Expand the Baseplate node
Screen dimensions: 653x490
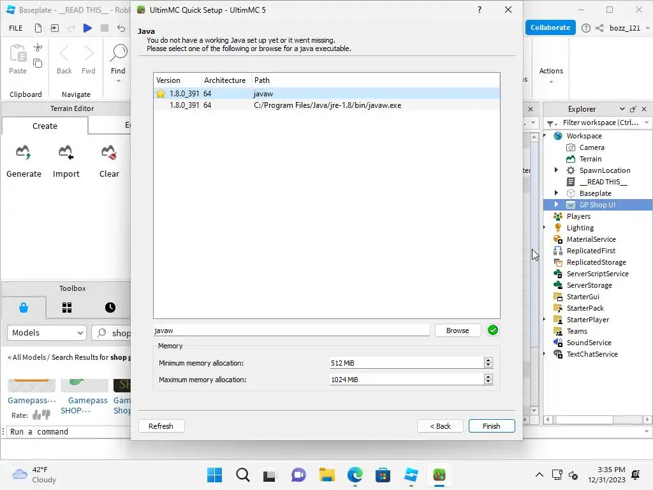tap(556, 193)
